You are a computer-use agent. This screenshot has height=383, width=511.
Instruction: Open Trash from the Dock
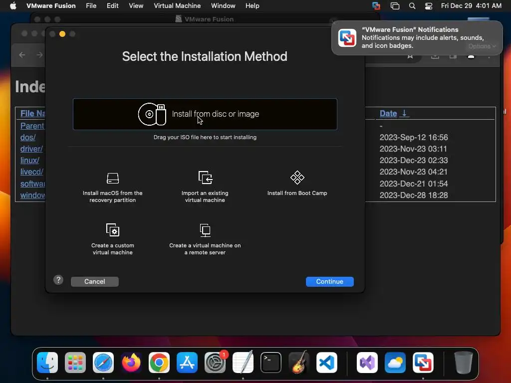pyautogui.click(x=463, y=363)
